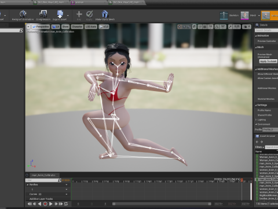Click the Reimport Animation toolbar icon
Image resolution: width=278 pixels, height=209 pixels.
23,14
